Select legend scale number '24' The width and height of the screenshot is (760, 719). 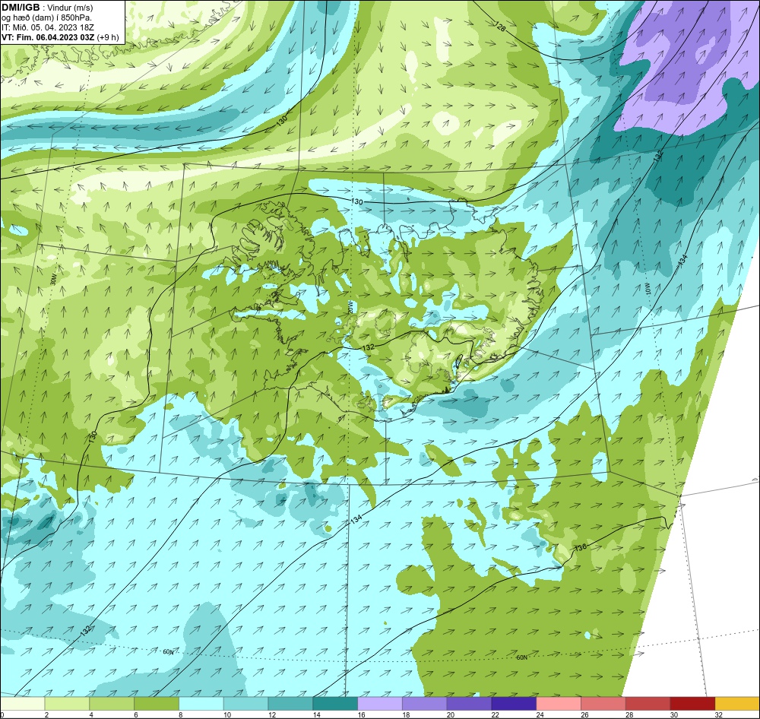click(540, 714)
